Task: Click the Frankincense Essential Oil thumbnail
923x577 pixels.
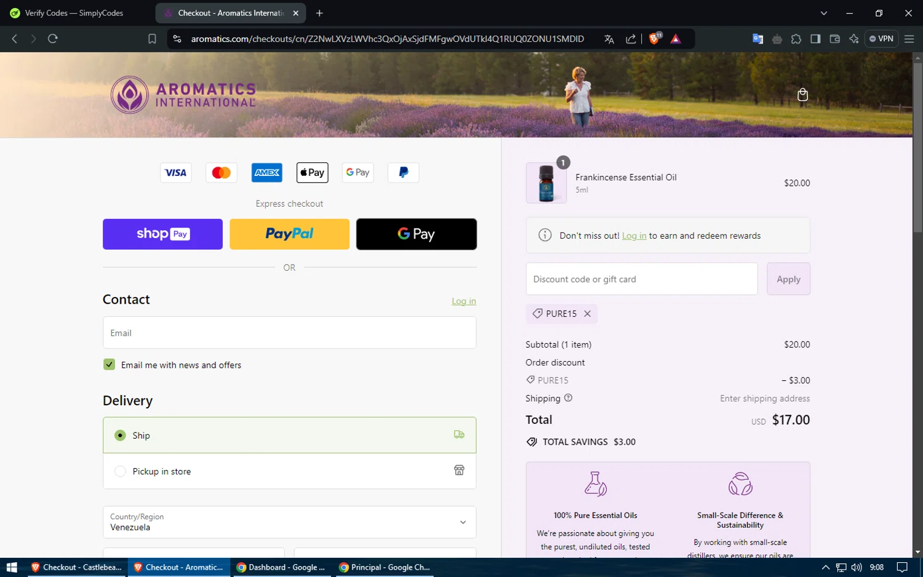Action: (546, 183)
